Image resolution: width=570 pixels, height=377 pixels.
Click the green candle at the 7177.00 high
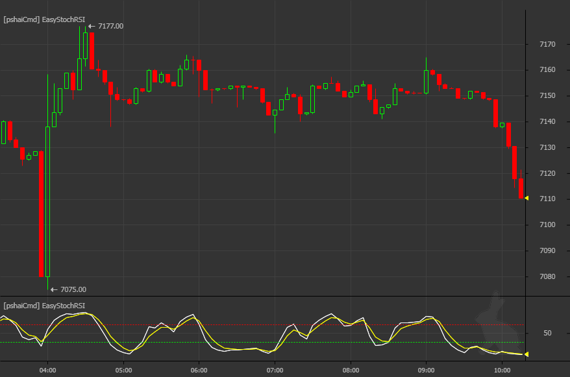point(86,45)
